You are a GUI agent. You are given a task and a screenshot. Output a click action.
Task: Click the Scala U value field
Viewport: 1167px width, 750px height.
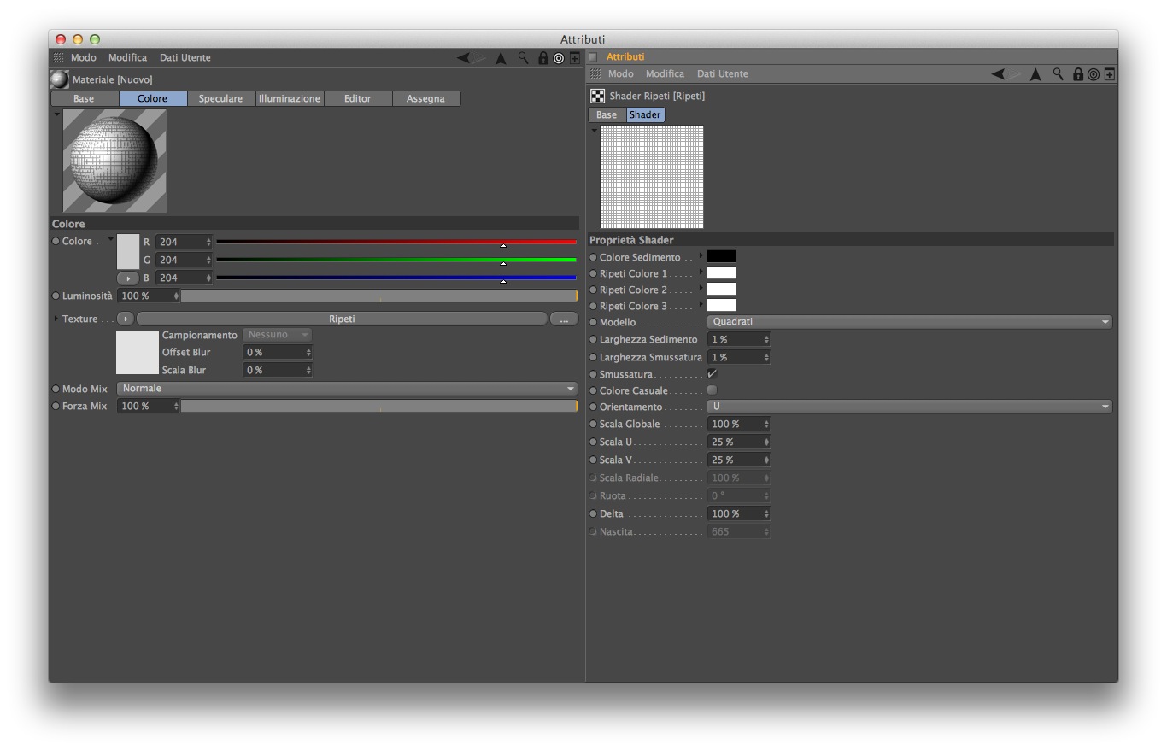(x=739, y=442)
